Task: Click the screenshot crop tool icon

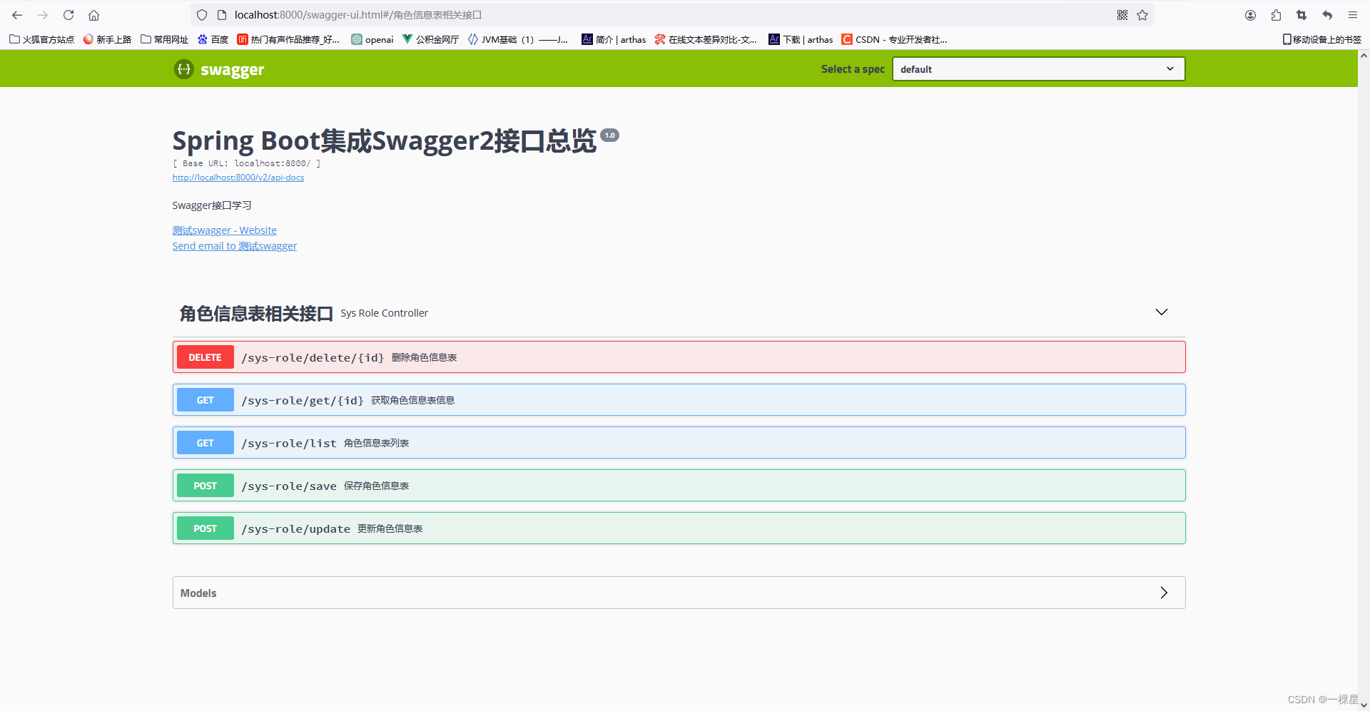Action: coord(1301,15)
